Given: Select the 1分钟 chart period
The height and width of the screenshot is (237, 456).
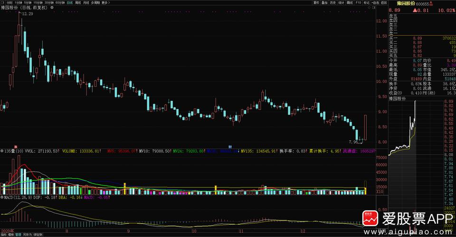Looking at the screenshot, I should [x=19, y=3].
